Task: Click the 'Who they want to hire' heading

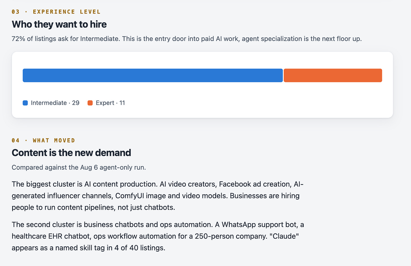Action: tap(59, 24)
